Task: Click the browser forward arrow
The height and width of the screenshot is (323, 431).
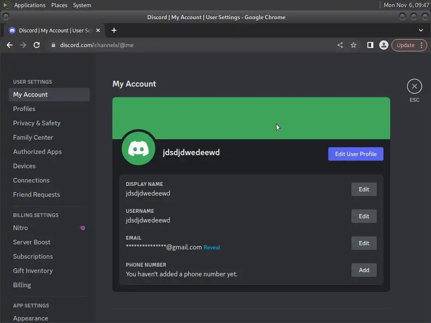Action: click(23, 45)
